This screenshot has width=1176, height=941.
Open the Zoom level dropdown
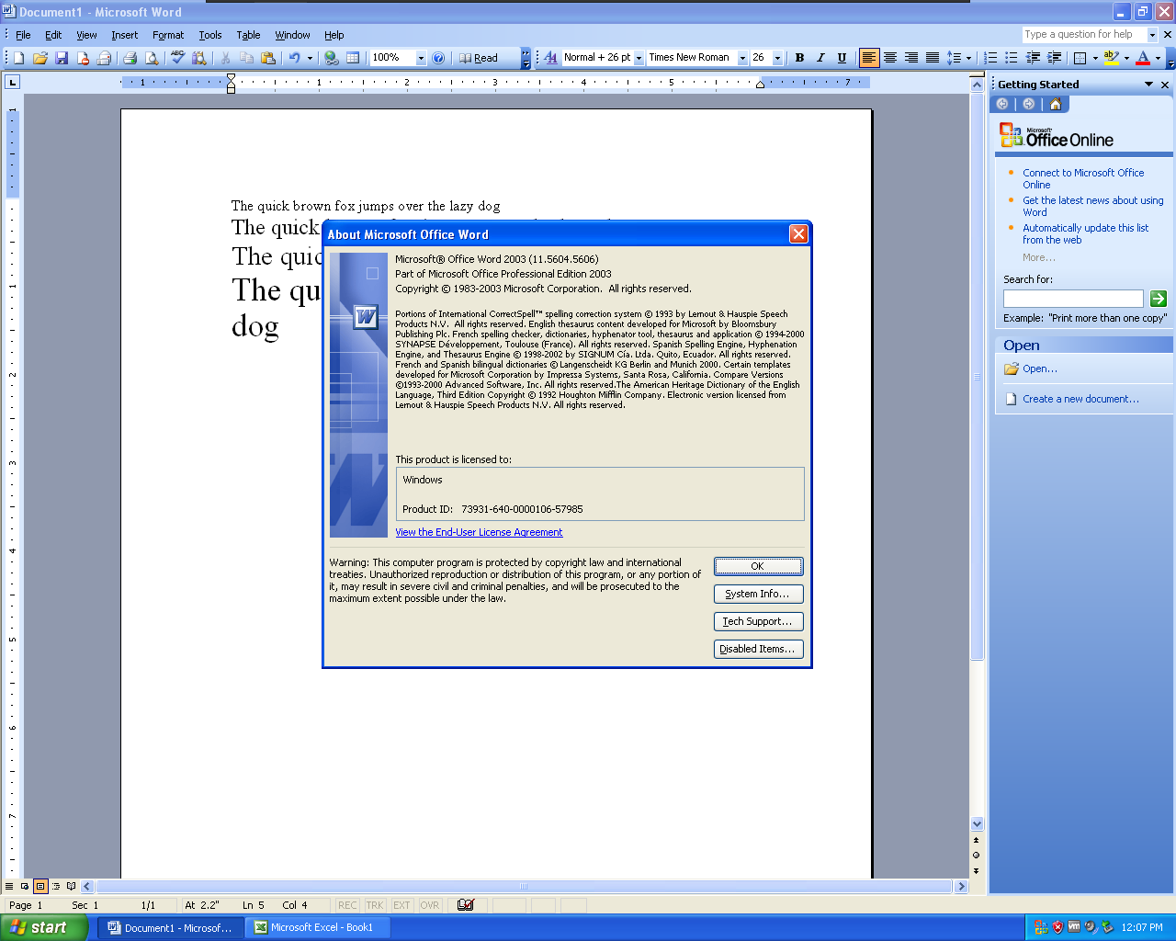point(421,57)
